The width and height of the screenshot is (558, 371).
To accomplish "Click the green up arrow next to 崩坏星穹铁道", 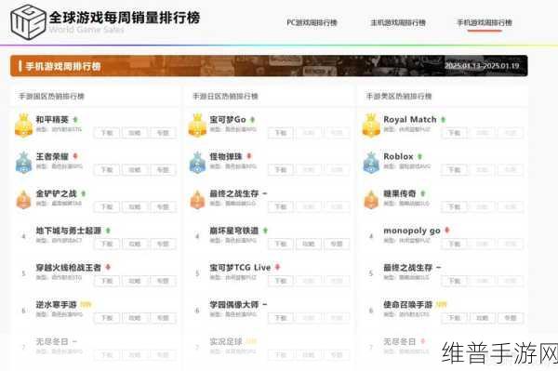I will tap(265, 231).
